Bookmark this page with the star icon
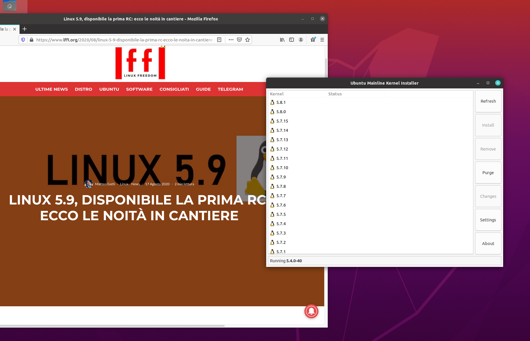 tap(247, 40)
